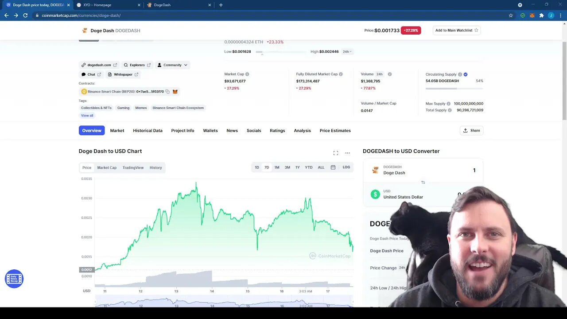
Task: Star Doge Dash in the watchlist
Action: click(x=476, y=31)
